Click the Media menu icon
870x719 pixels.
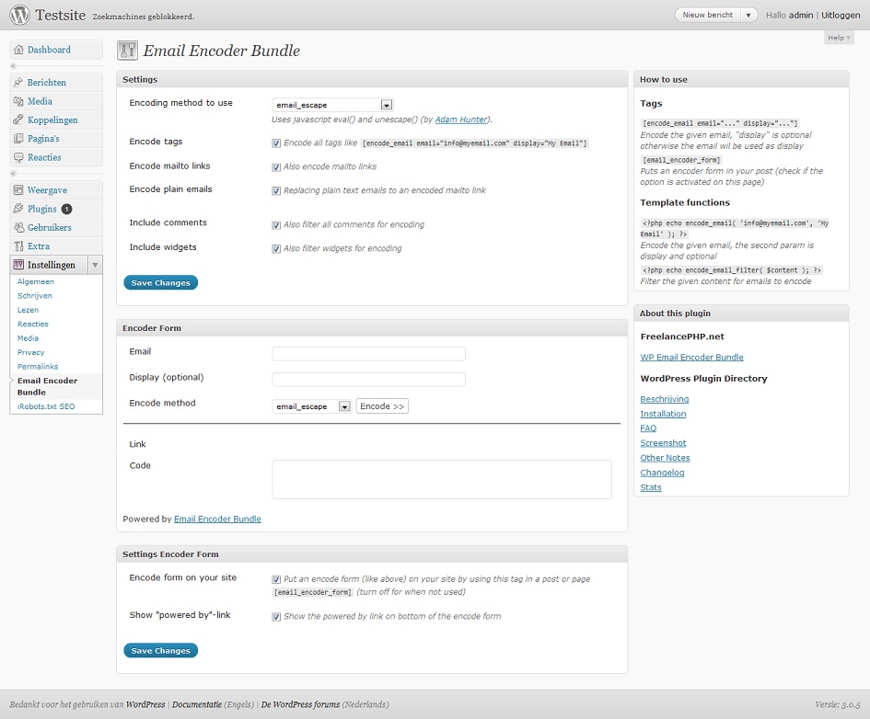coord(18,101)
